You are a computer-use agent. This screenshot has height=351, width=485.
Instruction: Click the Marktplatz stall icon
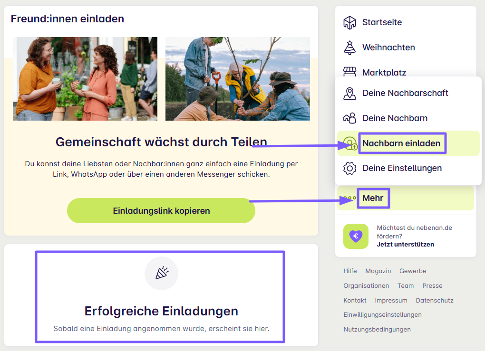pyautogui.click(x=349, y=72)
